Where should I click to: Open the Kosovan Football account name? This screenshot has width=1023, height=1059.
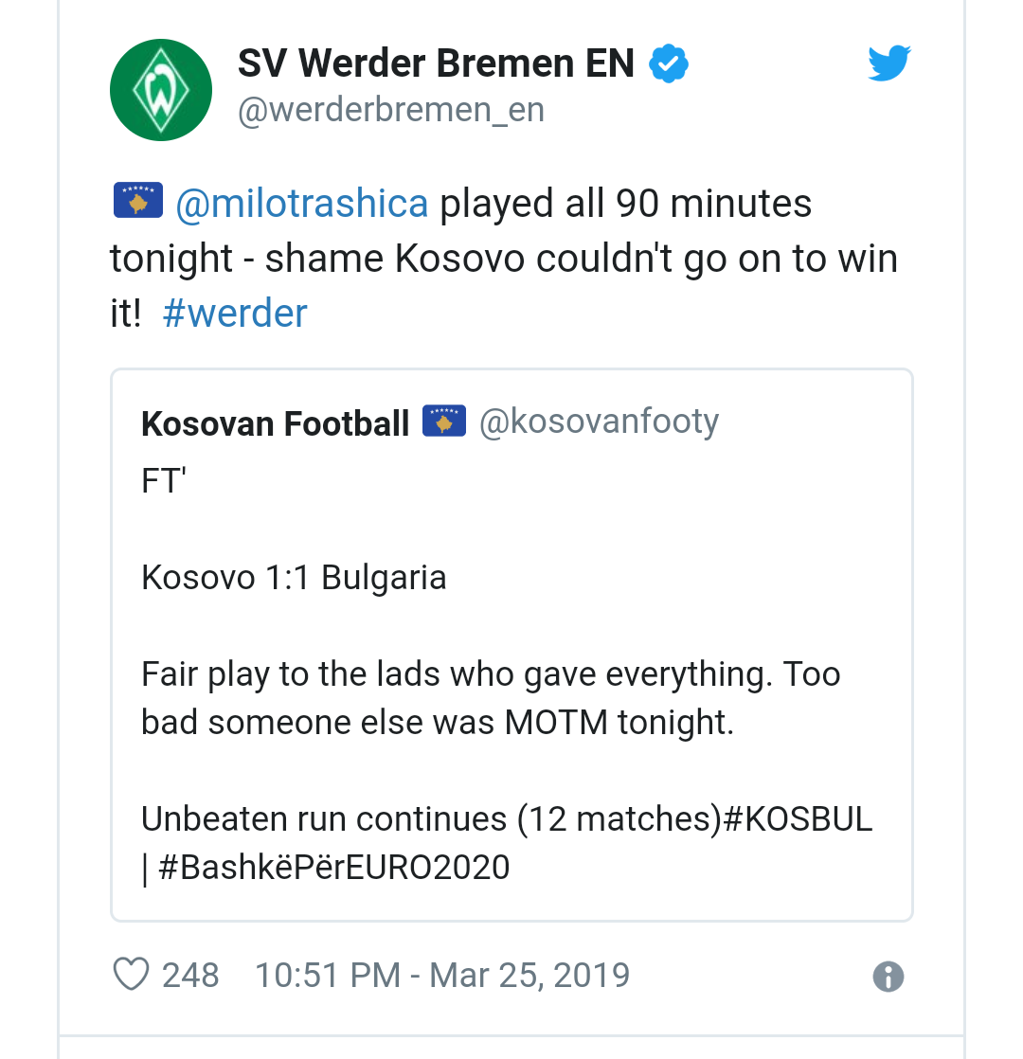pyautogui.click(x=276, y=424)
